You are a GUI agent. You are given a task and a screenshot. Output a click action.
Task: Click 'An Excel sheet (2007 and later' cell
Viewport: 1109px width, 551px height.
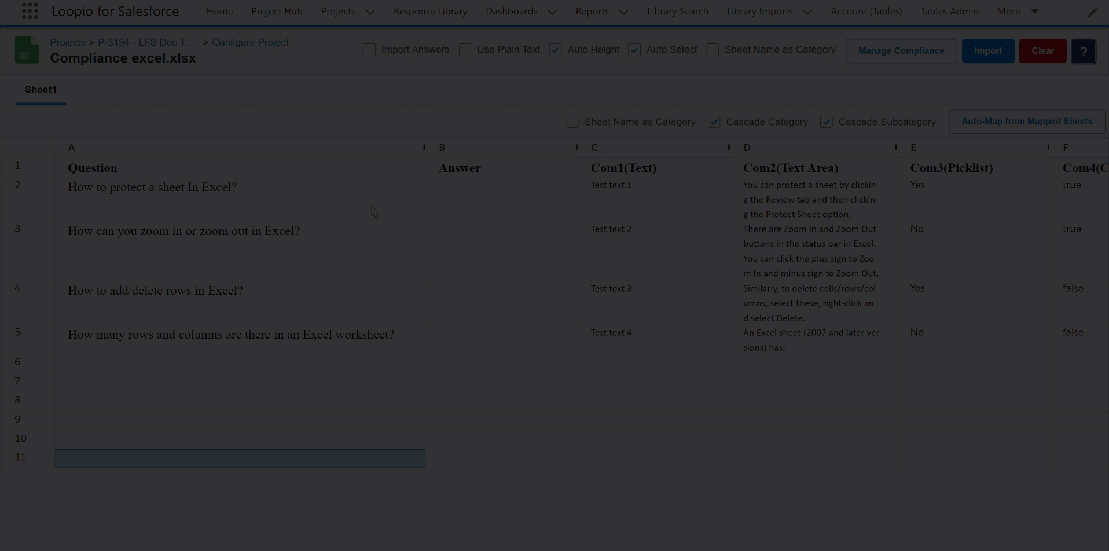[x=813, y=339]
